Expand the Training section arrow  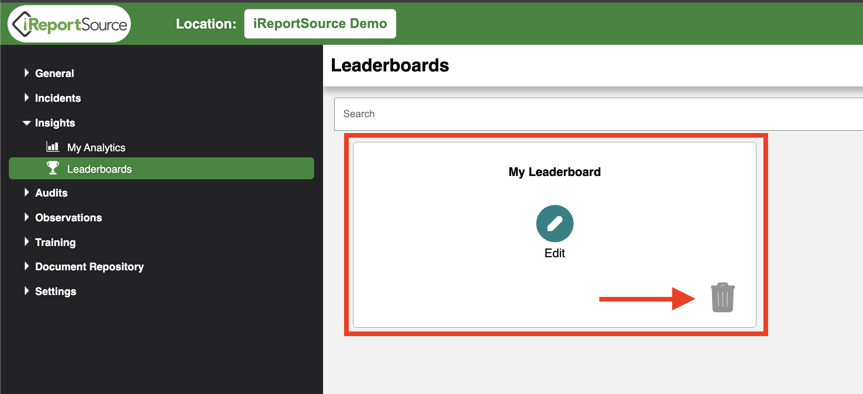point(27,242)
